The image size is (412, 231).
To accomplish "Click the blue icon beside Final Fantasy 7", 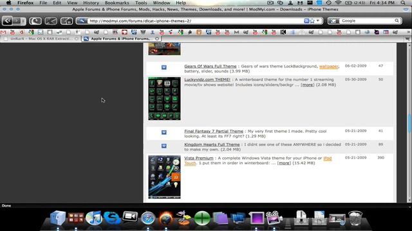I will (164, 132).
